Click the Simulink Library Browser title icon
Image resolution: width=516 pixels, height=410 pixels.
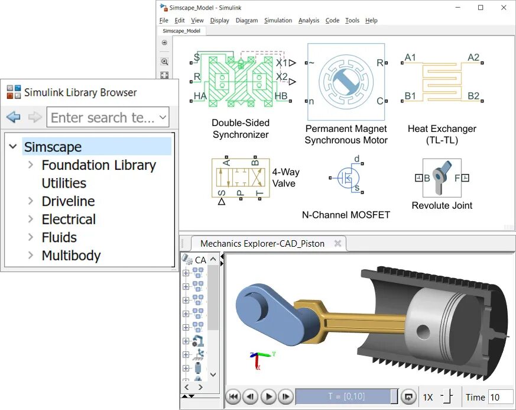coord(14,92)
